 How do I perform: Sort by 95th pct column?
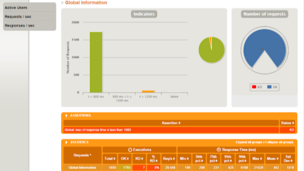[x=228, y=158]
